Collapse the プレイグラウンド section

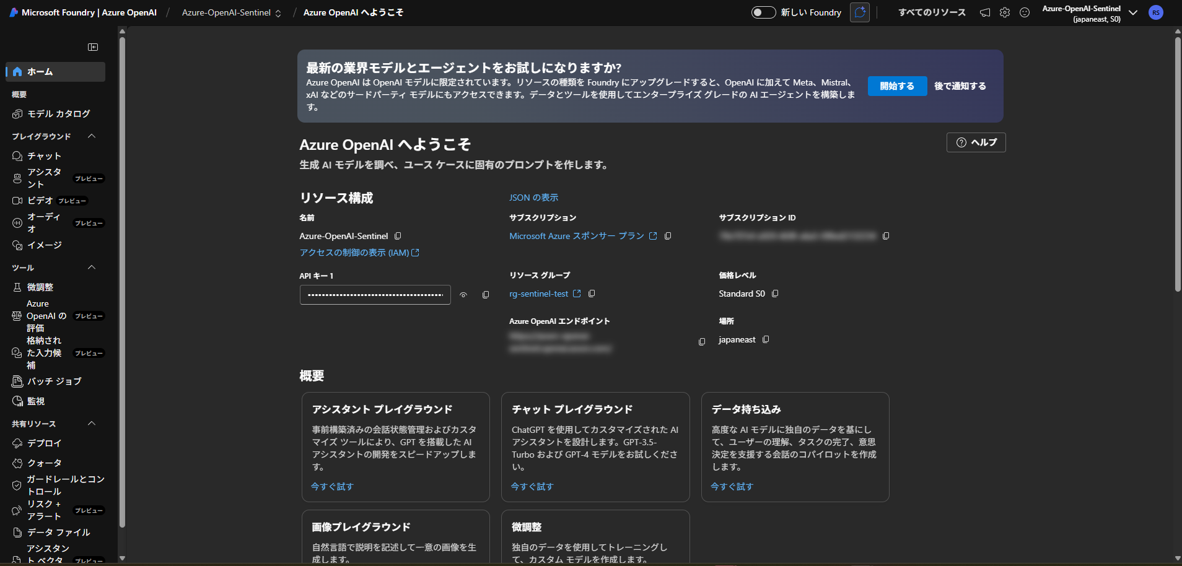[x=92, y=136]
